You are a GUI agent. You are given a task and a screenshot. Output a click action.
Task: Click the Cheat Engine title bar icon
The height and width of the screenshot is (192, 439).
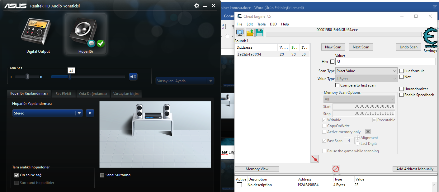click(x=239, y=16)
